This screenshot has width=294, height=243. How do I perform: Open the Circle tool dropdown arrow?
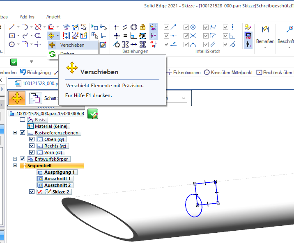[x=18, y=44]
